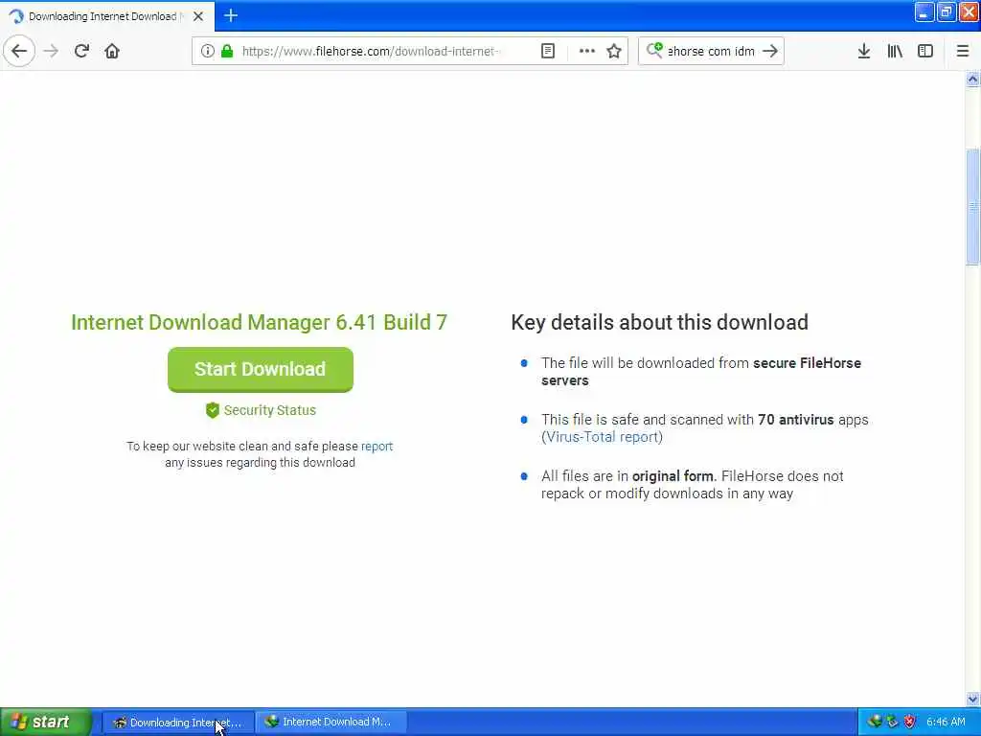The image size is (981, 736).
Task: Click the scrollbar up arrow
Action: click(972, 80)
